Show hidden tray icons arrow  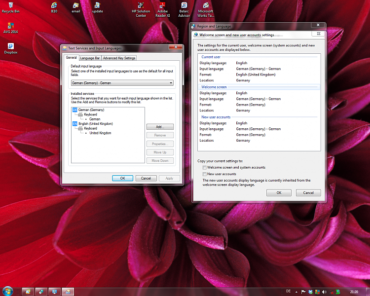point(296,292)
